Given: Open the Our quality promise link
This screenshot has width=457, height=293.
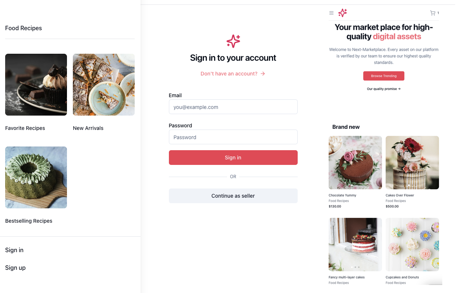Looking at the screenshot, I should [x=383, y=89].
